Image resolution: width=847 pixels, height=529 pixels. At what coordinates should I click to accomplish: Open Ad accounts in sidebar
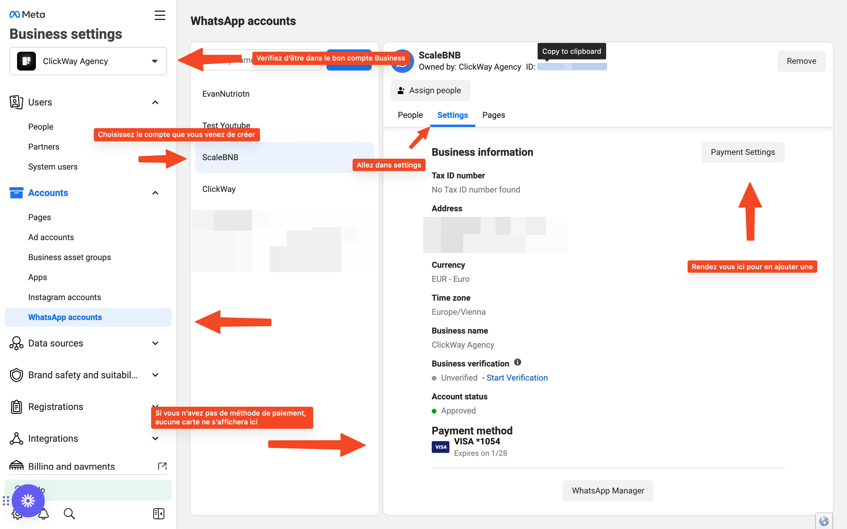click(51, 237)
